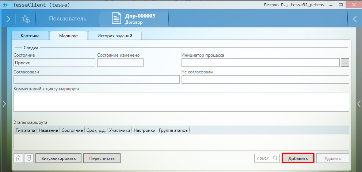Click the document icon of the Дпр-000005 tab
Viewport: 362px width, 172px height.
pos(116,19)
